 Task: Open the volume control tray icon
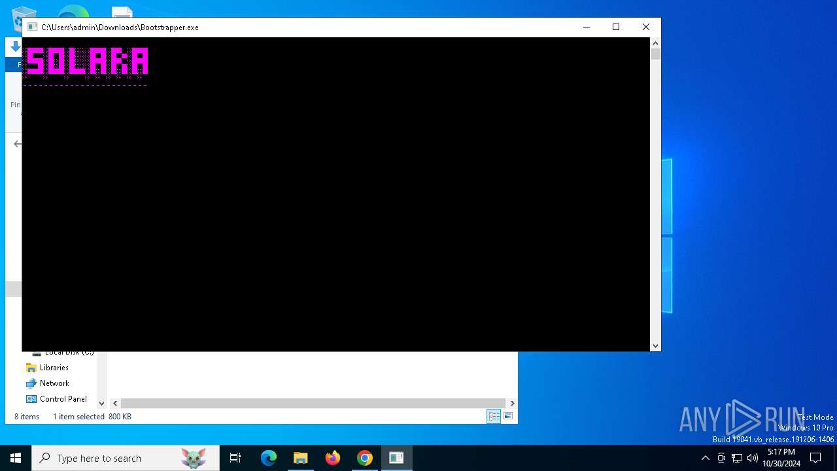(753, 458)
